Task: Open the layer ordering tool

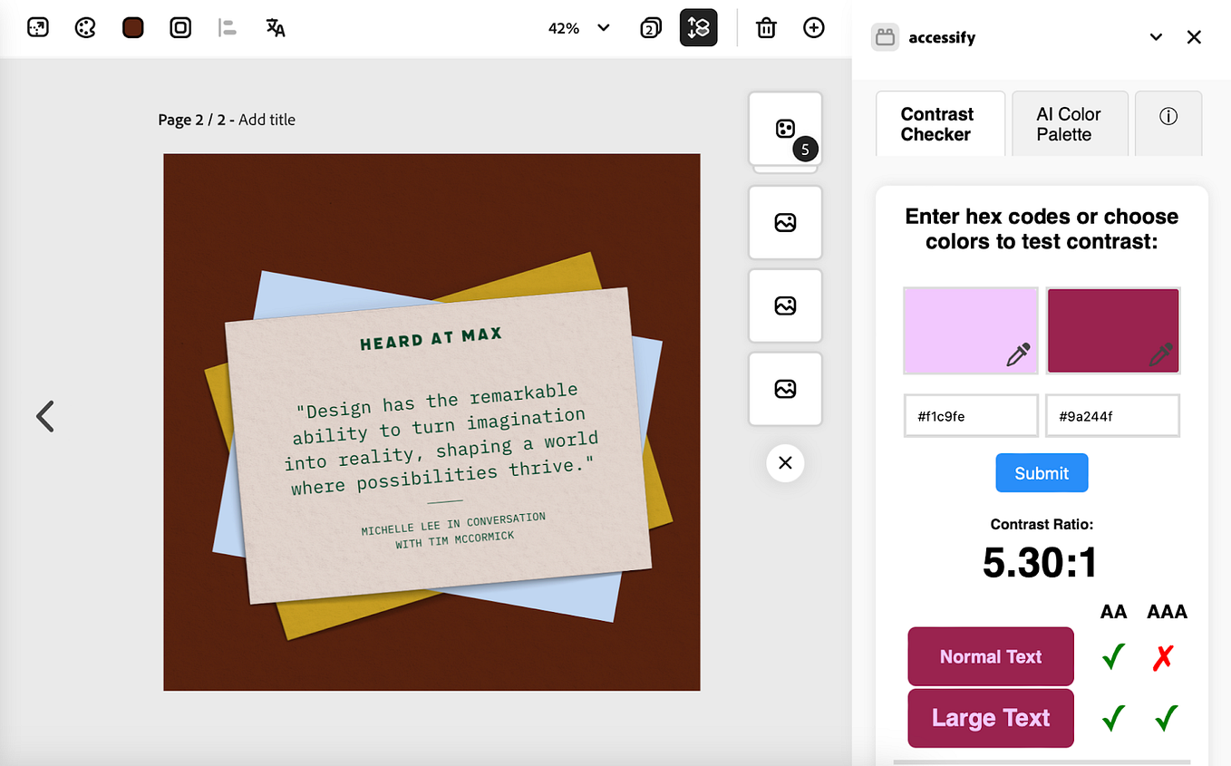Action: coord(698,27)
